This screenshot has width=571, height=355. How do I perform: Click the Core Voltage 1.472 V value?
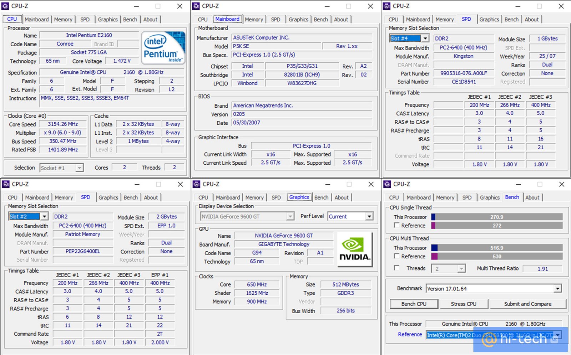click(122, 61)
